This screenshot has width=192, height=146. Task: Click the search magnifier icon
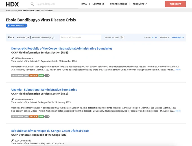(32, 4)
